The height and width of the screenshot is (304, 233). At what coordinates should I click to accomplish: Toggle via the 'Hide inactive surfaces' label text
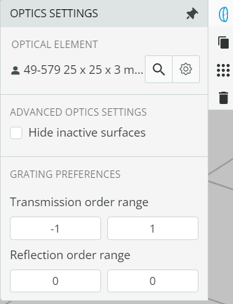pos(87,132)
